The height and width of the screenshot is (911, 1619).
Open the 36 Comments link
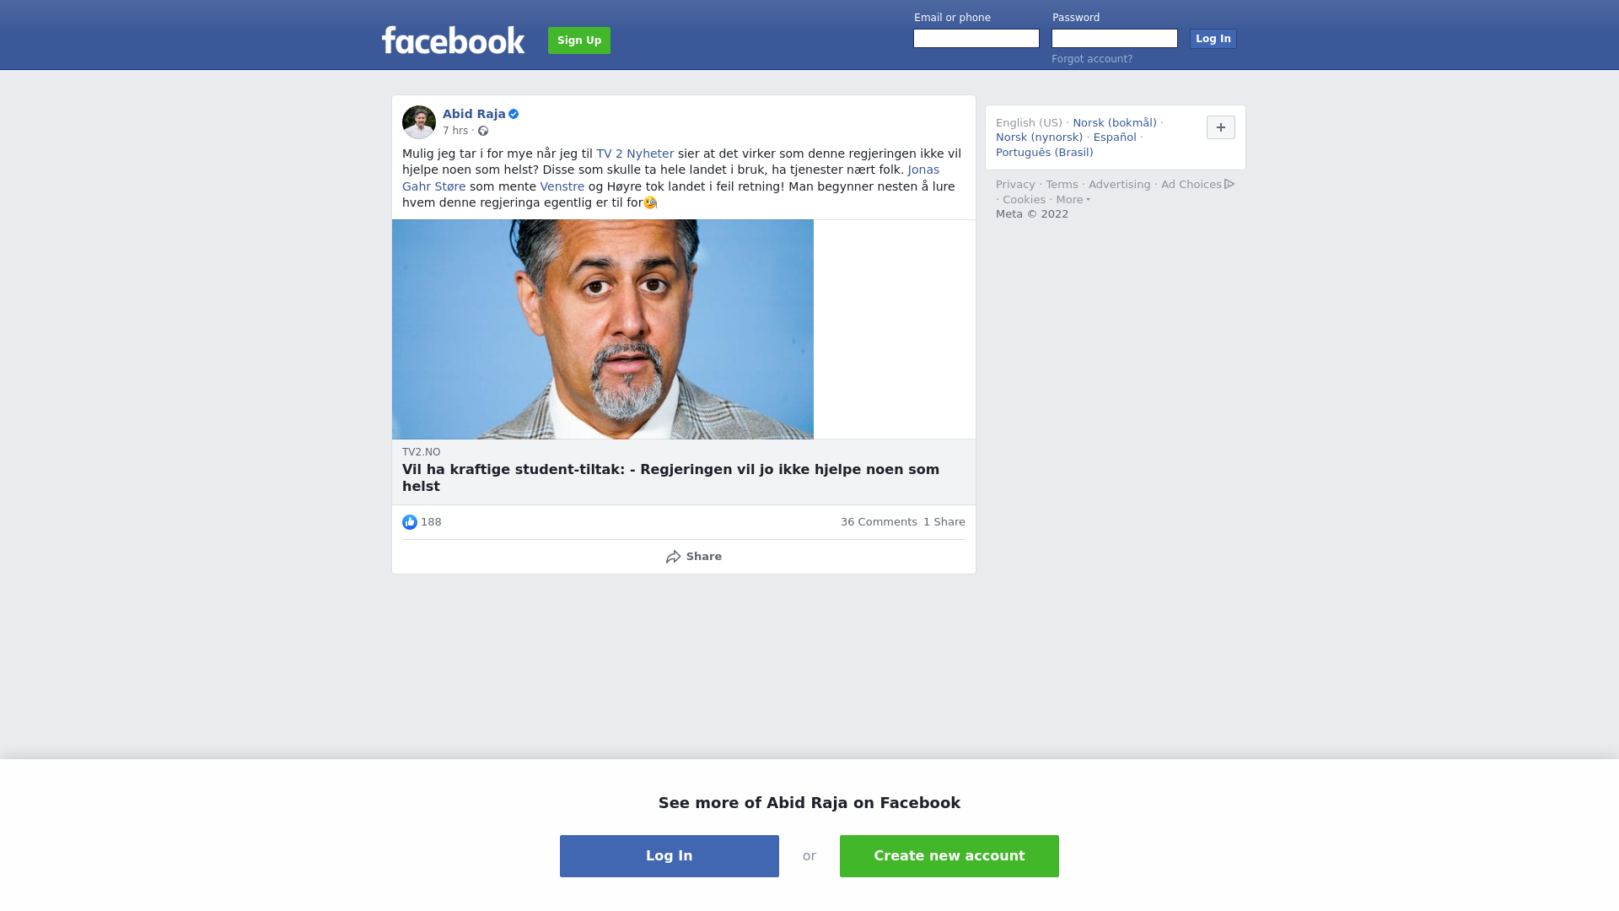pyautogui.click(x=879, y=522)
